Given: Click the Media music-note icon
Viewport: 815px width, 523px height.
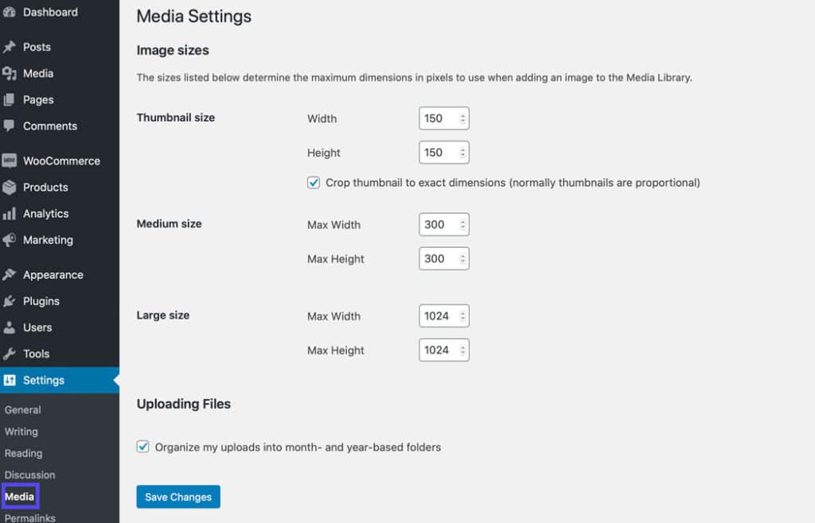Looking at the screenshot, I should [x=10, y=73].
